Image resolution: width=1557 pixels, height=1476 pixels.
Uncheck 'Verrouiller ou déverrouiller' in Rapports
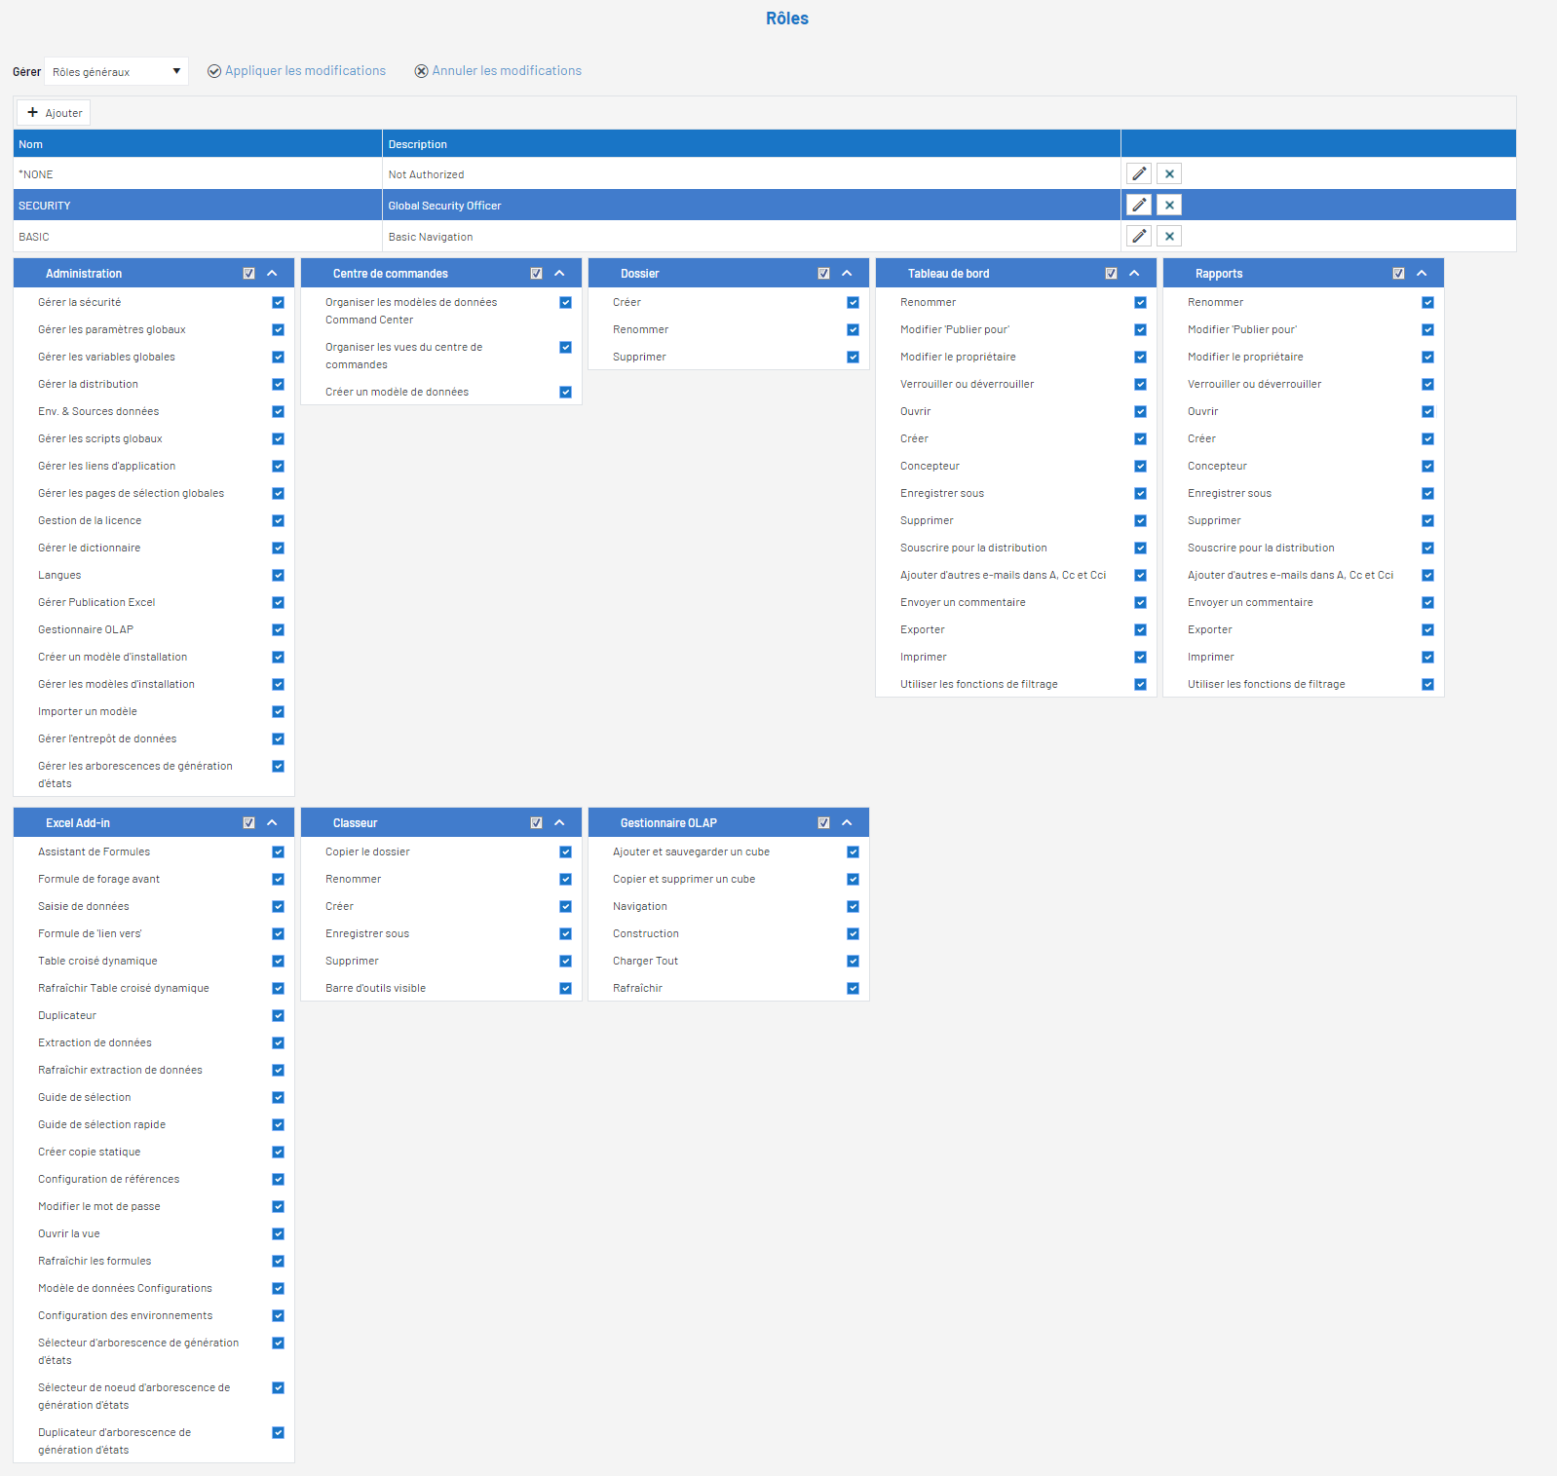click(x=1427, y=384)
